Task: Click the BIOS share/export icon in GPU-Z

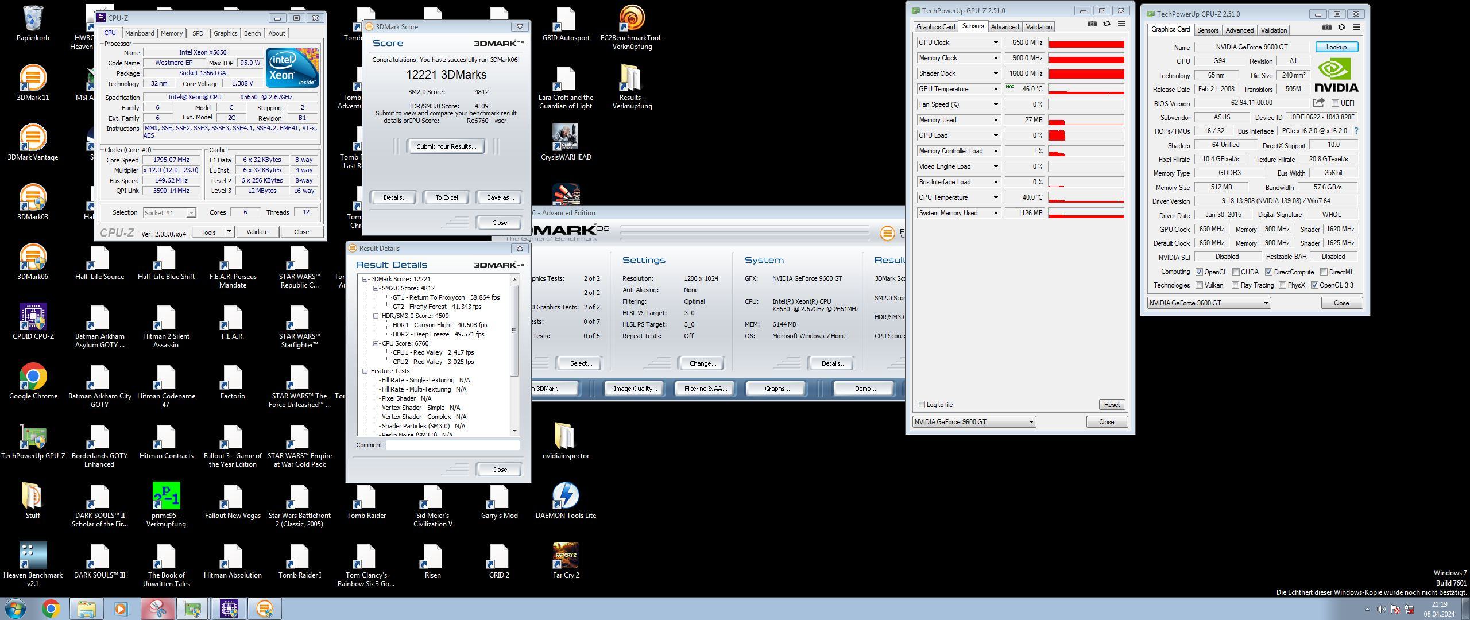Action: (x=1318, y=103)
